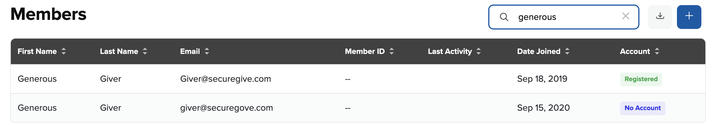This screenshot has height=126, width=719.
Task: Click the download members icon
Action: tap(660, 17)
